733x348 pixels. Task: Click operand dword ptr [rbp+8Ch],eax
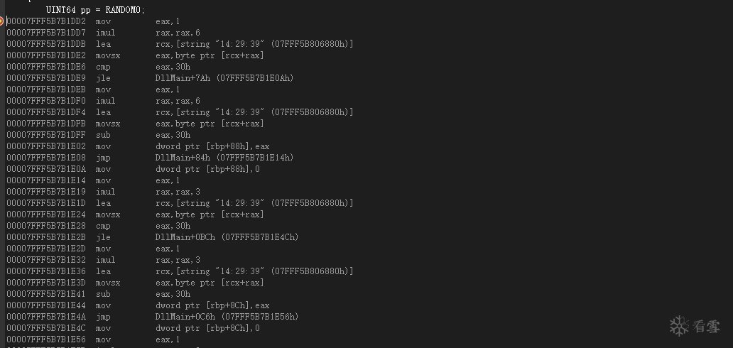click(x=212, y=305)
